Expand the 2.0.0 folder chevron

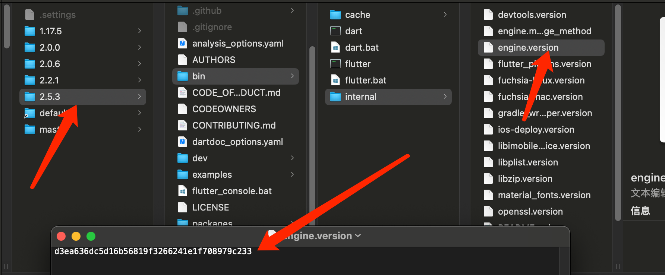tap(139, 47)
